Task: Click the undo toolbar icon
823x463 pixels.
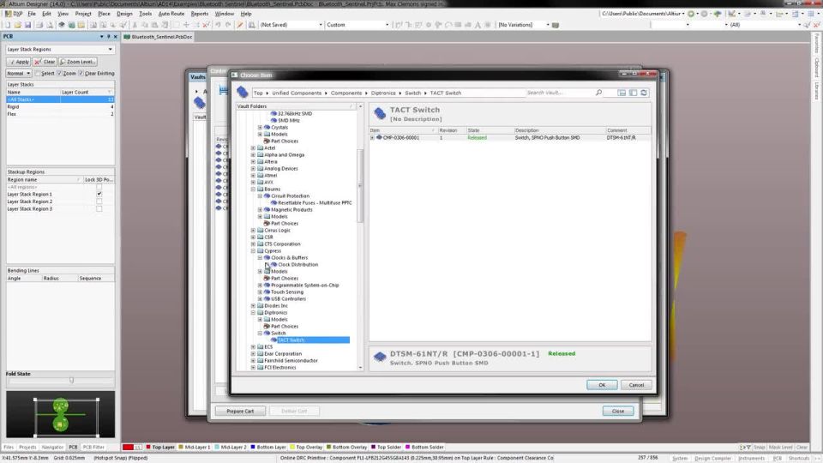Action: (218, 25)
